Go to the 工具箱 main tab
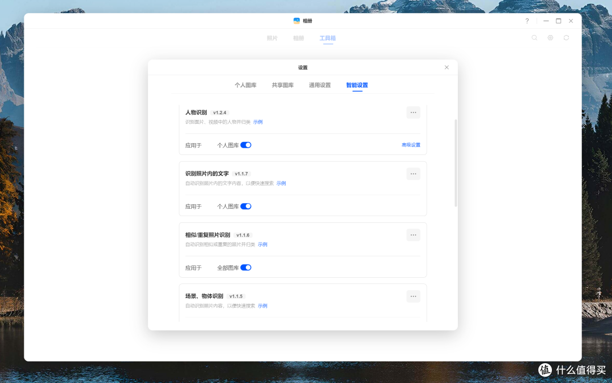Viewport: 612px width, 383px height. click(x=328, y=38)
